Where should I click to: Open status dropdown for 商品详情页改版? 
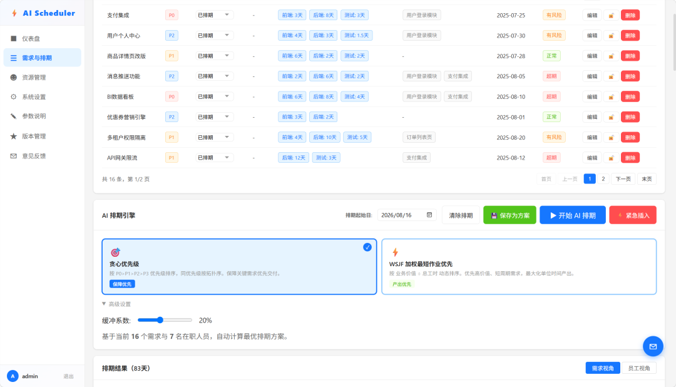coord(214,56)
